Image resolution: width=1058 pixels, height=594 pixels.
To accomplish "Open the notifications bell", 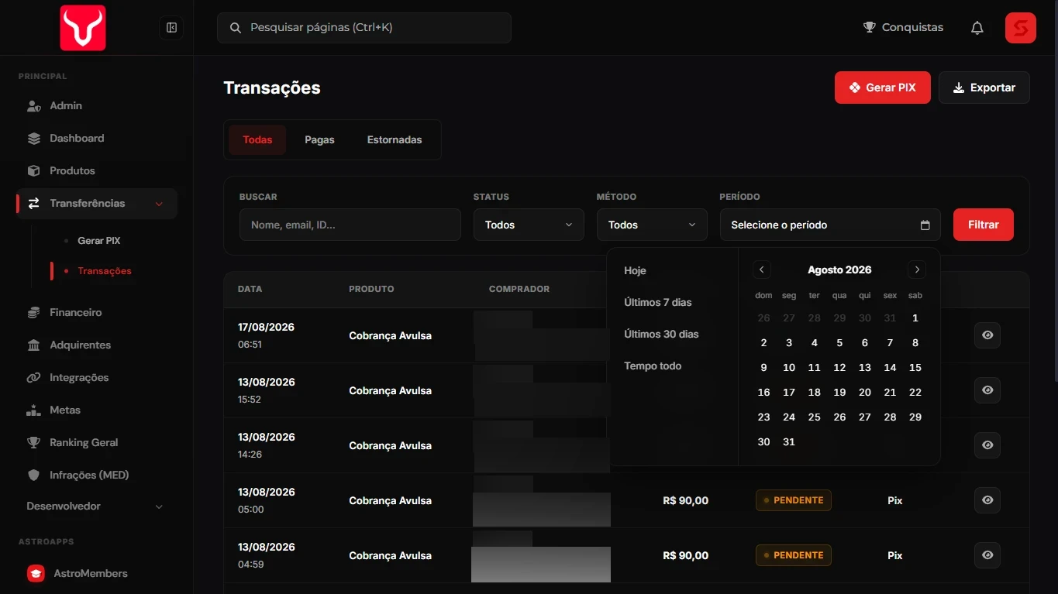I will tap(977, 28).
